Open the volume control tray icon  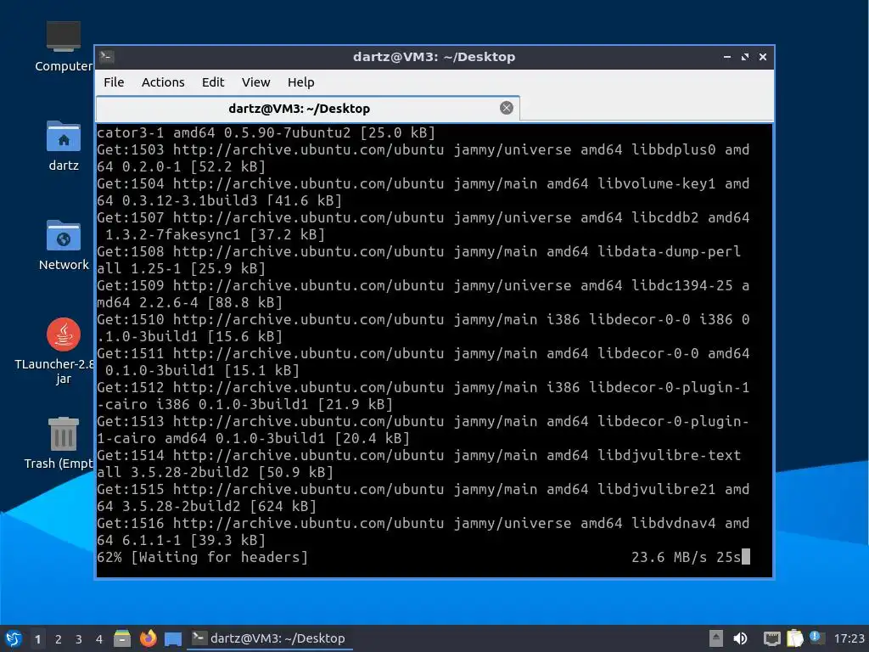(740, 638)
